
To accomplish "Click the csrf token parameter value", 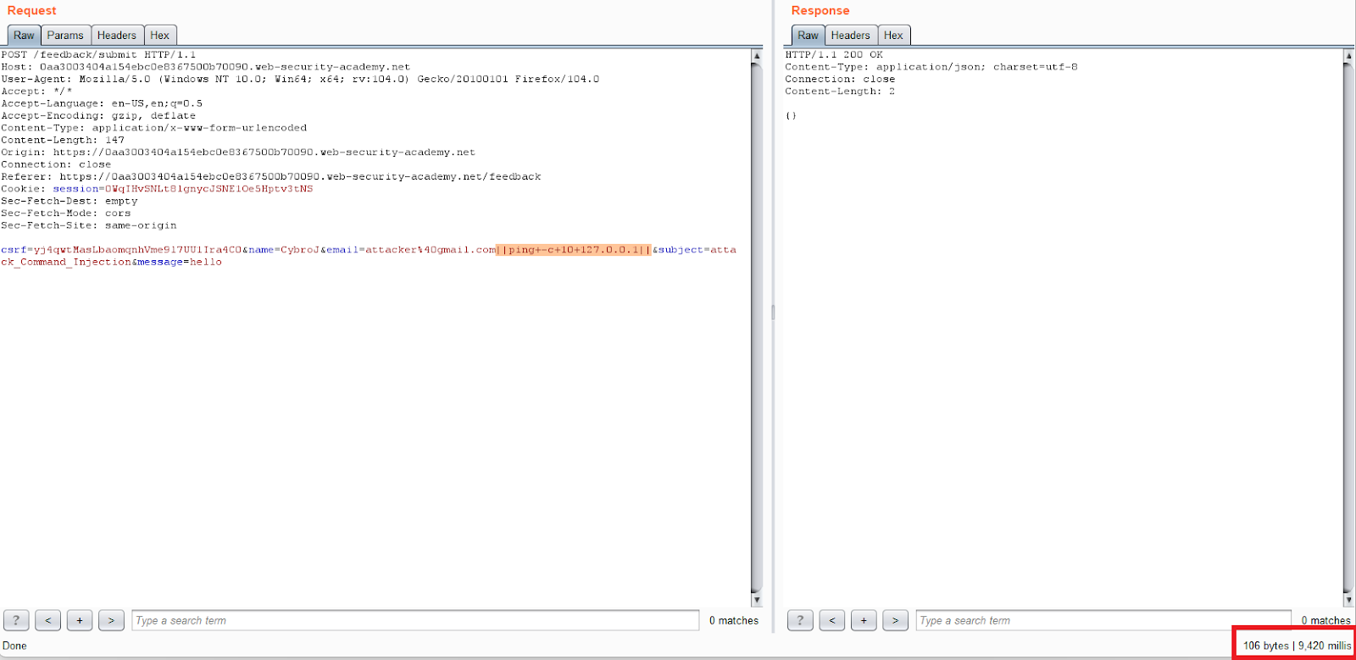I will 137,250.
